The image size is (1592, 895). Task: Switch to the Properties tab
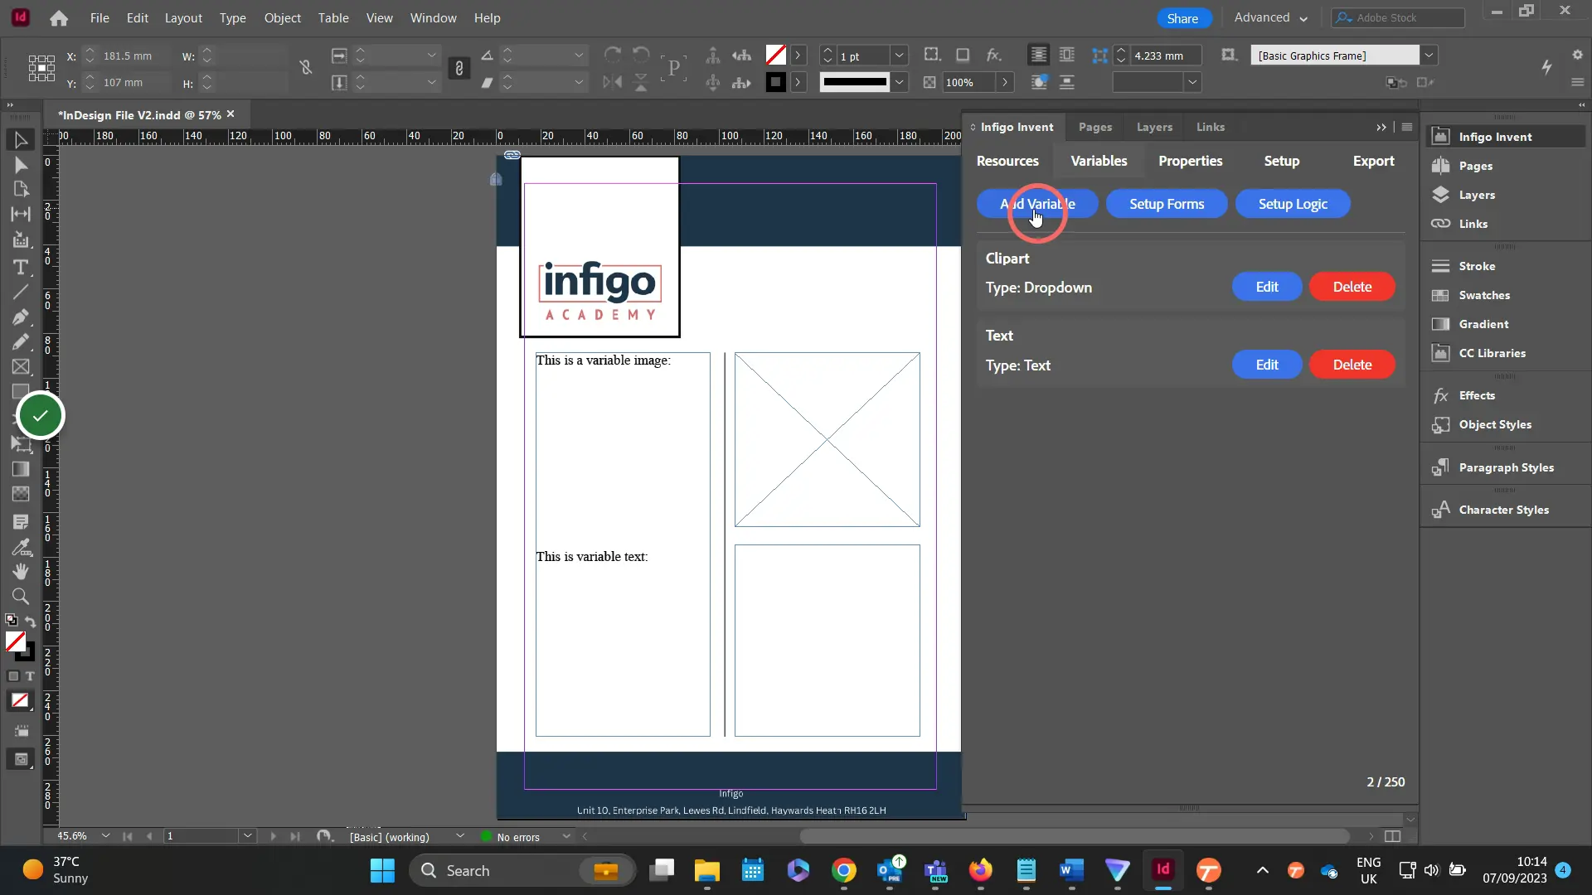(x=1190, y=161)
